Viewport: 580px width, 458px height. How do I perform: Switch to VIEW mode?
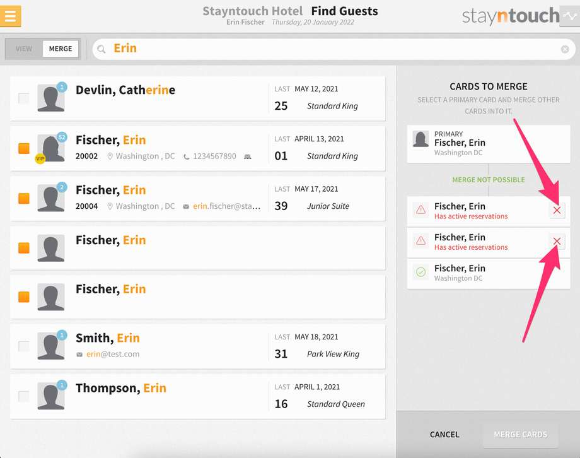click(x=24, y=49)
